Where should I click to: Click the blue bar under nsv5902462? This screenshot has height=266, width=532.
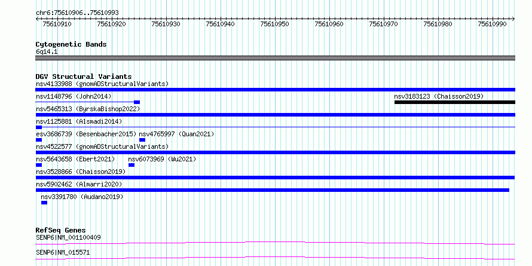[273, 190]
